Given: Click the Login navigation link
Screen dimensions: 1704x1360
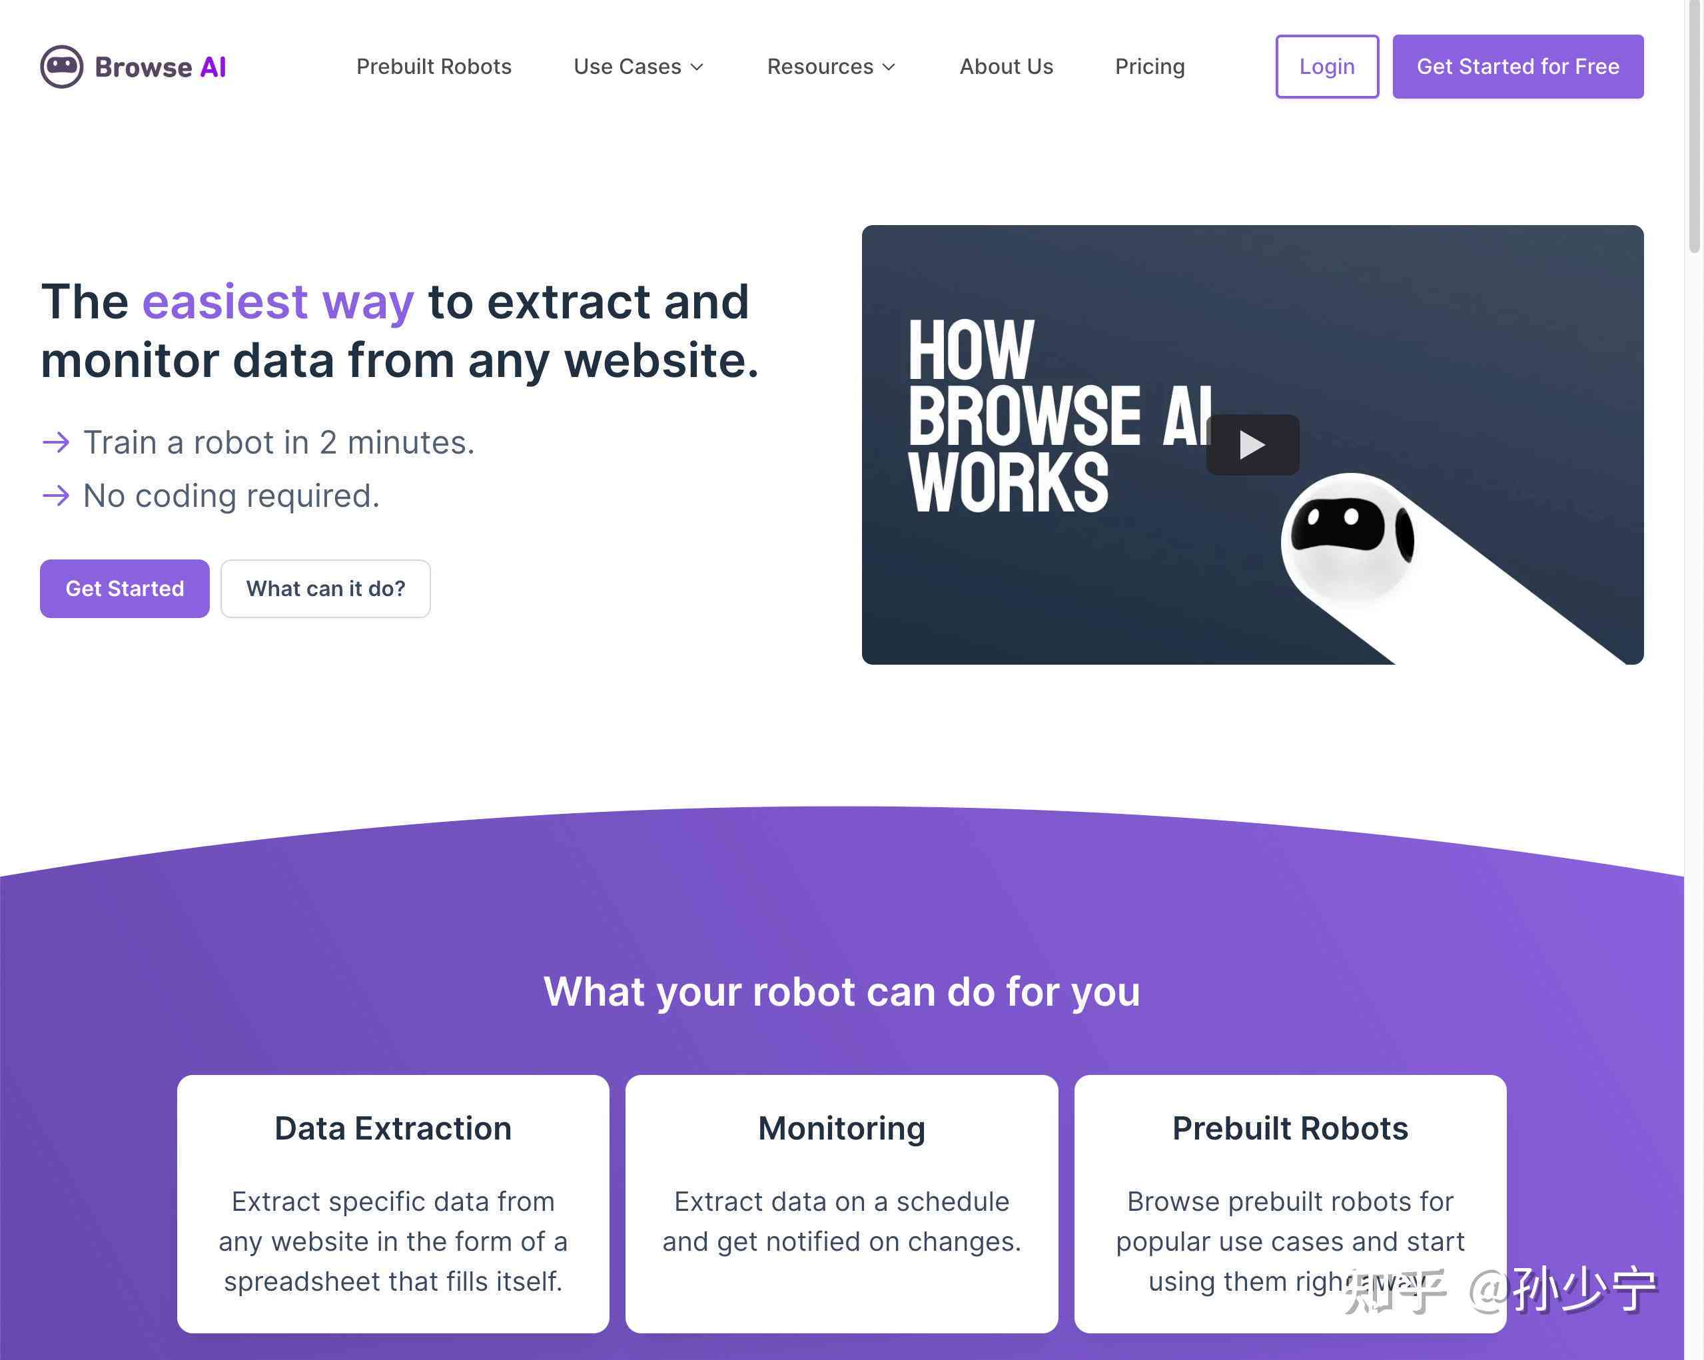Looking at the screenshot, I should (x=1325, y=65).
